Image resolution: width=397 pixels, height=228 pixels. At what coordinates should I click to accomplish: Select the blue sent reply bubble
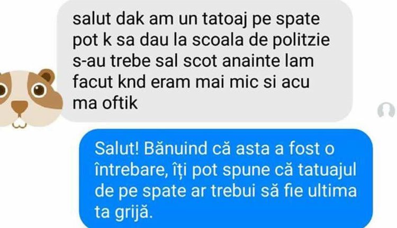point(226,179)
